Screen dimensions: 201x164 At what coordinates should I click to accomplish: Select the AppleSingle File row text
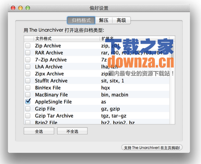click(53, 102)
